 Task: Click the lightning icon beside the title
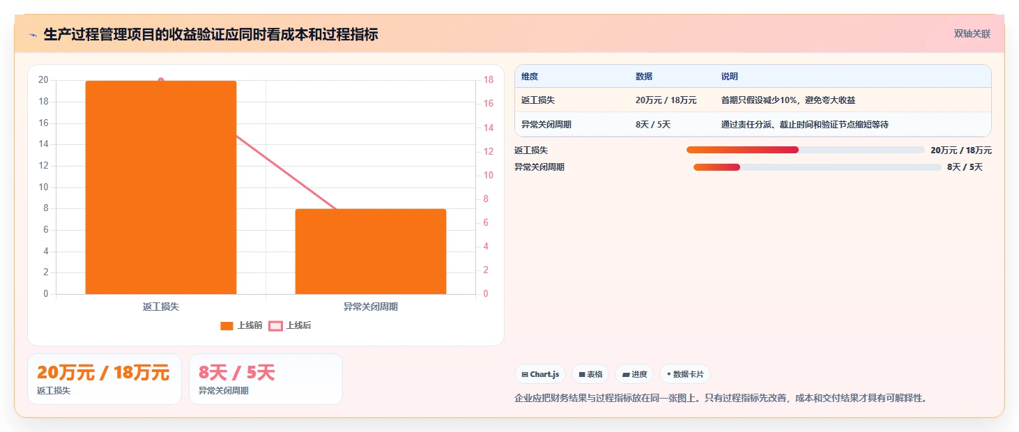click(x=33, y=35)
